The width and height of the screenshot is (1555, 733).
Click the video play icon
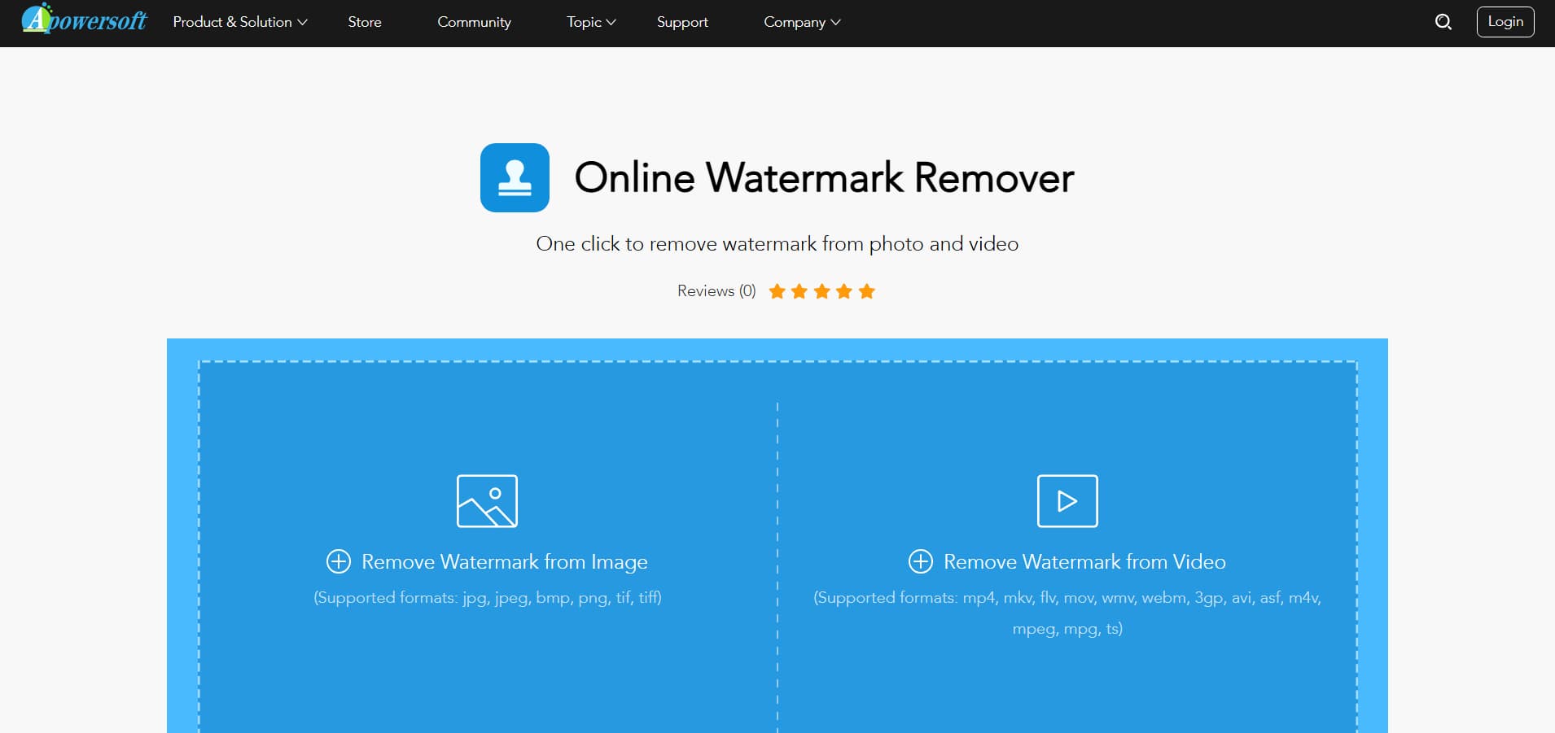pos(1067,501)
